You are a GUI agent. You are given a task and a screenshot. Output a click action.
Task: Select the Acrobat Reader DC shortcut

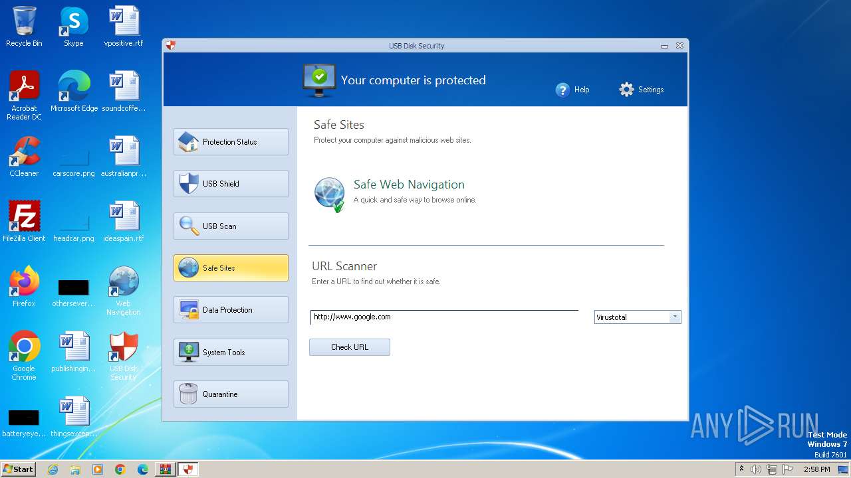pyautogui.click(x=24, y=96)
